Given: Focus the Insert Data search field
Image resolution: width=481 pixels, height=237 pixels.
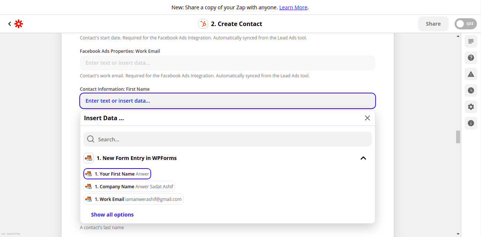Looking at the screenshot, I should click(227, 139).
